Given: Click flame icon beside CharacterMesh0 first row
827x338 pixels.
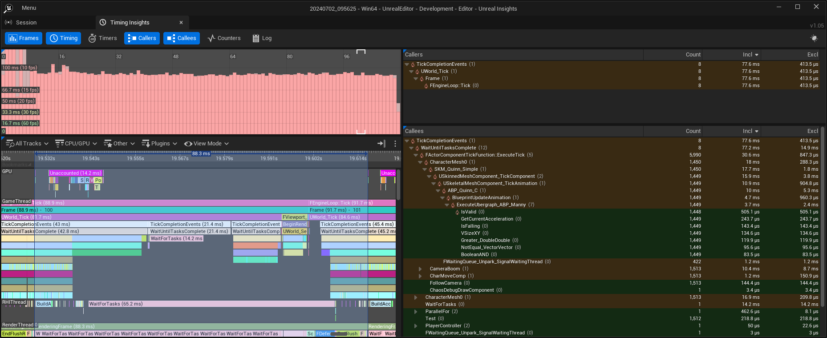Looking at the screenshot, I should coord(426,162).
